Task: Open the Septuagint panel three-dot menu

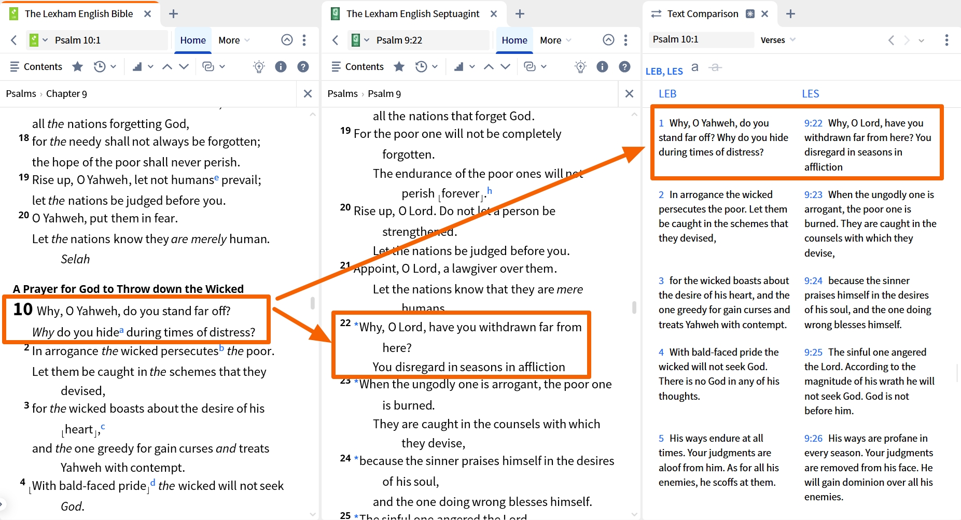Action: coord(626,40)
